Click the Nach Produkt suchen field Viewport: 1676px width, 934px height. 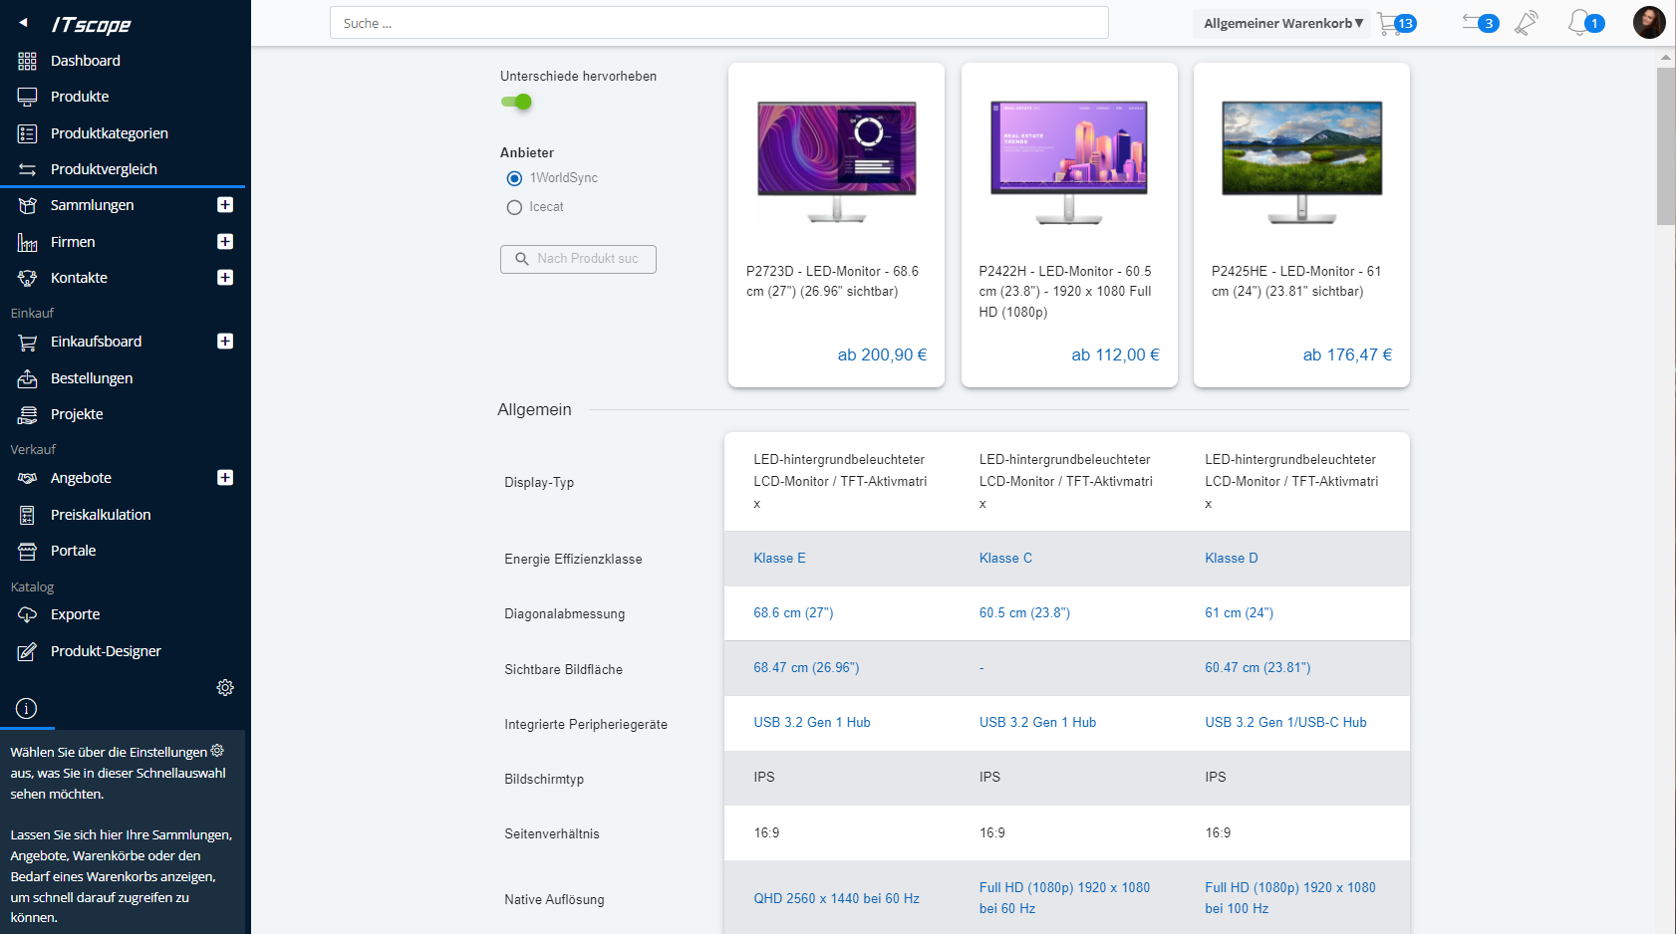point(578,259)
